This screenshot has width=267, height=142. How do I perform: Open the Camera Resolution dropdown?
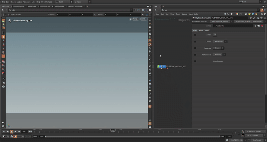click(x=220, y=41)
